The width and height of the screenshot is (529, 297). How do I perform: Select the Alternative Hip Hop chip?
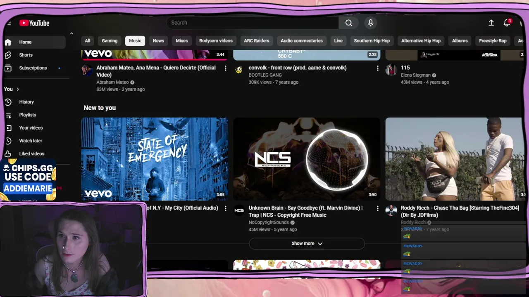point(421,41)
